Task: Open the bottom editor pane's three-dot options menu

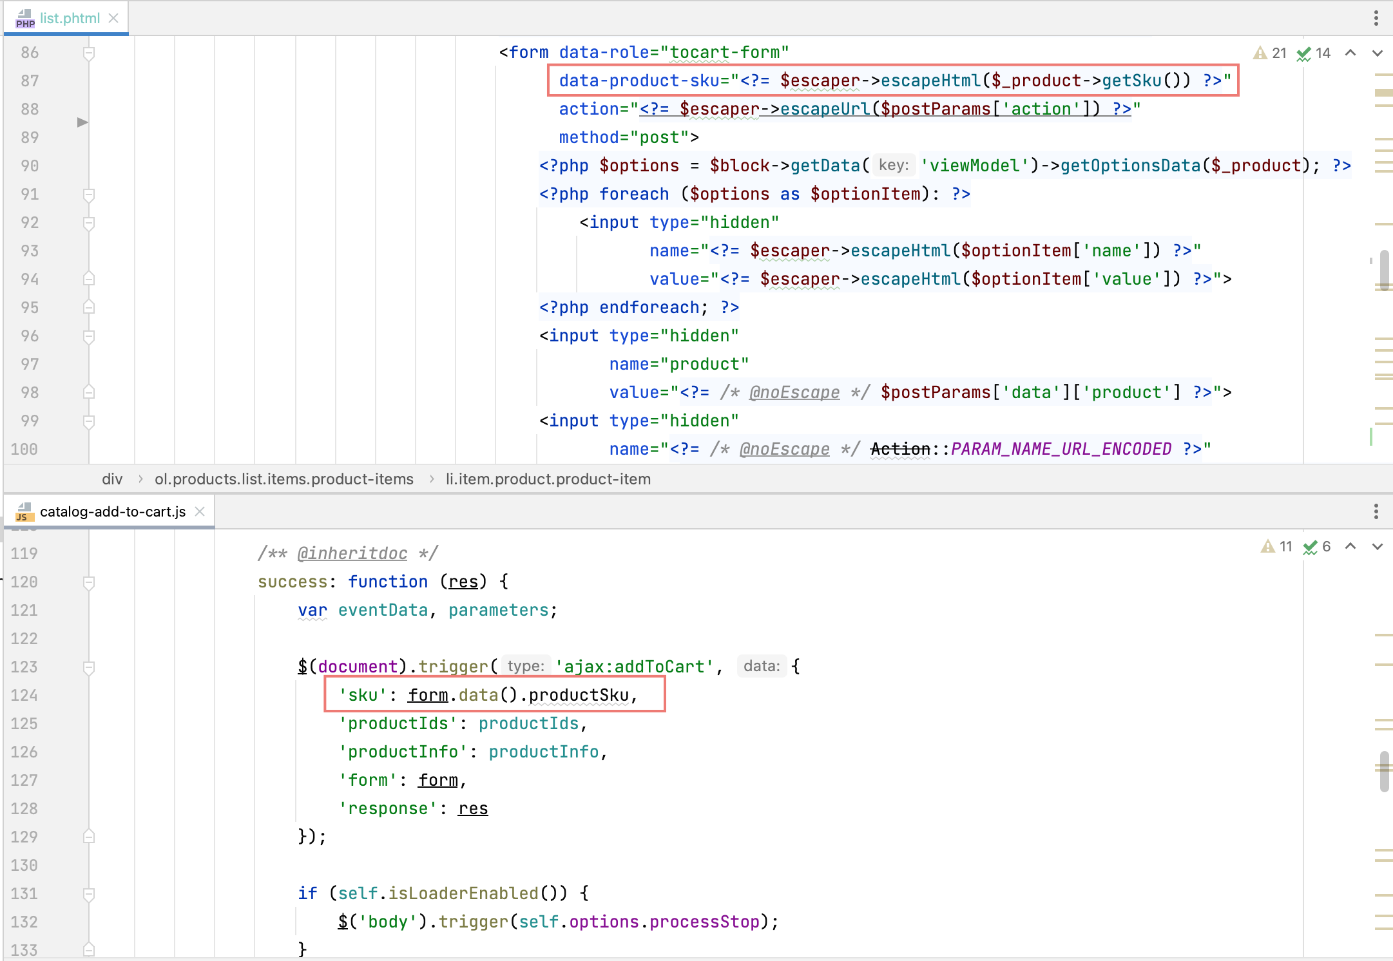Action: tap(1376, 511)
